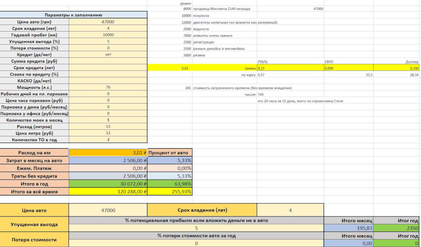Screen dimensions: 421x247
Task: Select the 'РУБЛЬ' currency header cell
Action: [290, 62]
